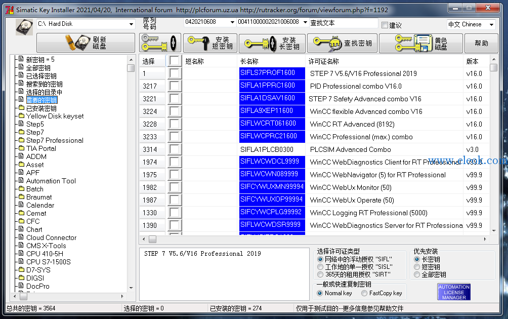Select CPU S7-1500S tree item
The image size is (508, 319).
click(x=48, y=262)
